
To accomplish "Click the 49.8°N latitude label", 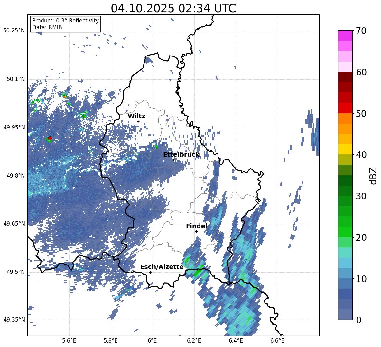I will tap(15, 176).
